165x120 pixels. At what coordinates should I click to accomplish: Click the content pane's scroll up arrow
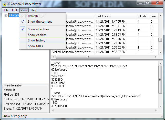click(160, 63)
